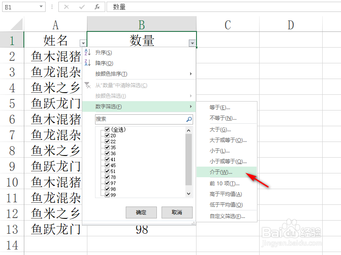The image size is (341, 255).
Task: Choose 高于平均值(A) filter option
Action: (x=227, y=194)
